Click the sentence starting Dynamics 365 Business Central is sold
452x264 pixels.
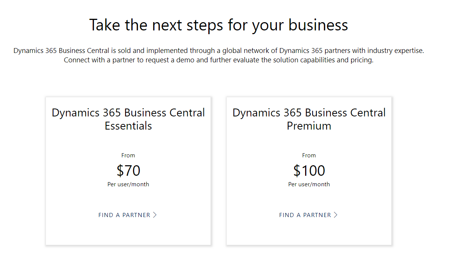tap(218, 51)
